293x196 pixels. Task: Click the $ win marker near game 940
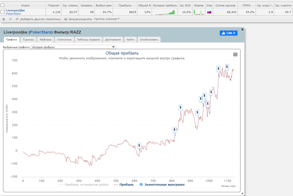coord(197,112)
